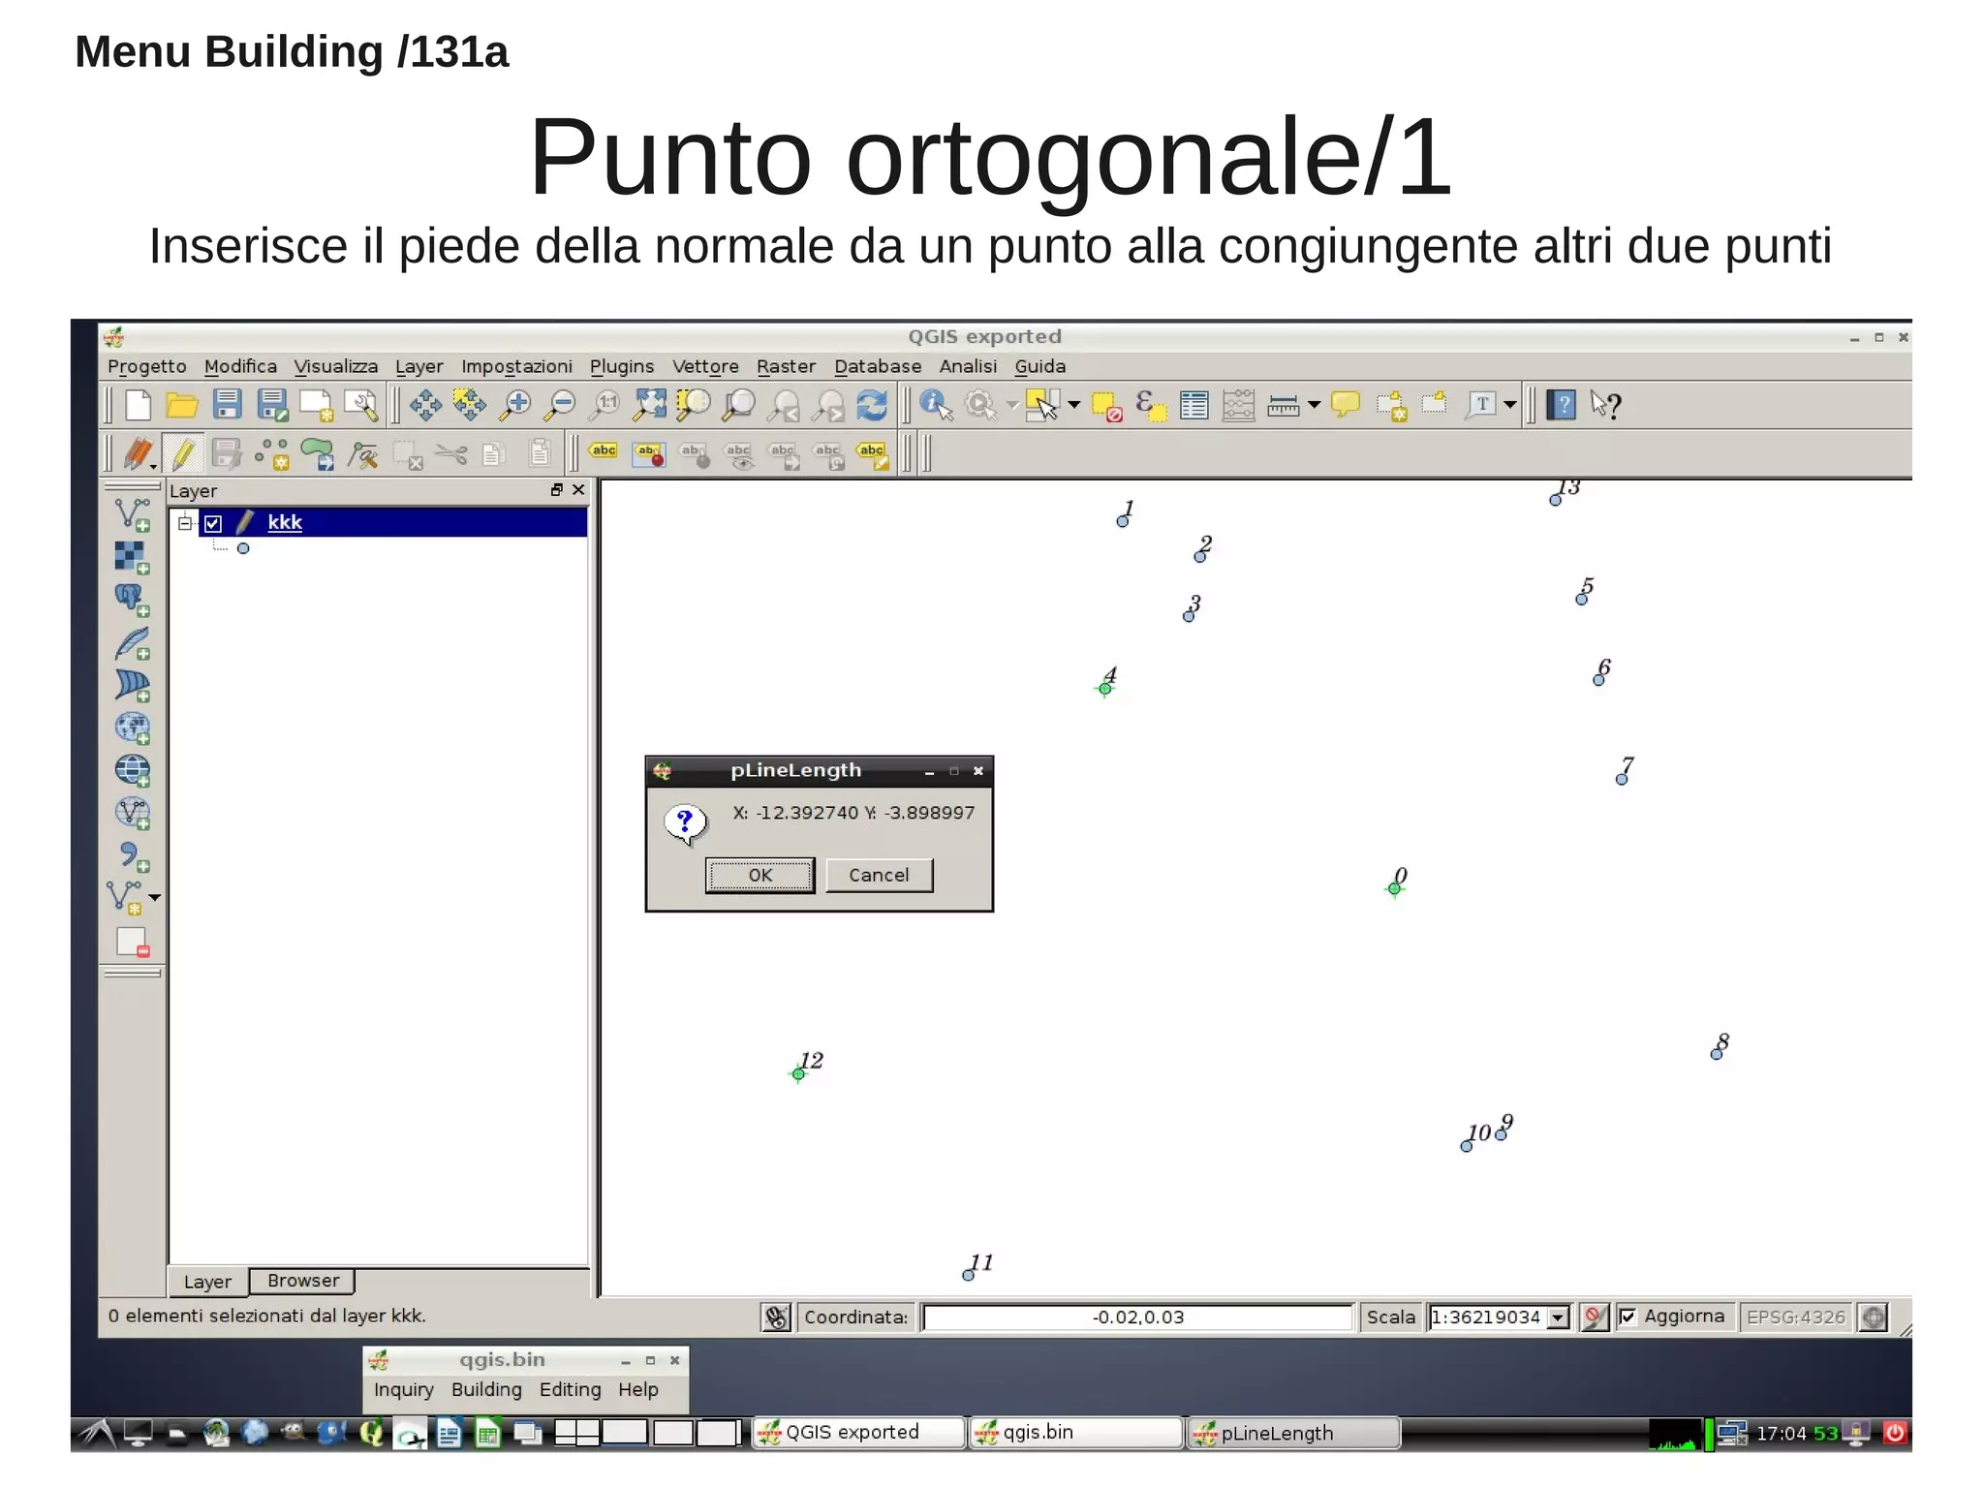Open the select features tool dropdown arrow

tap(1073, 405)
